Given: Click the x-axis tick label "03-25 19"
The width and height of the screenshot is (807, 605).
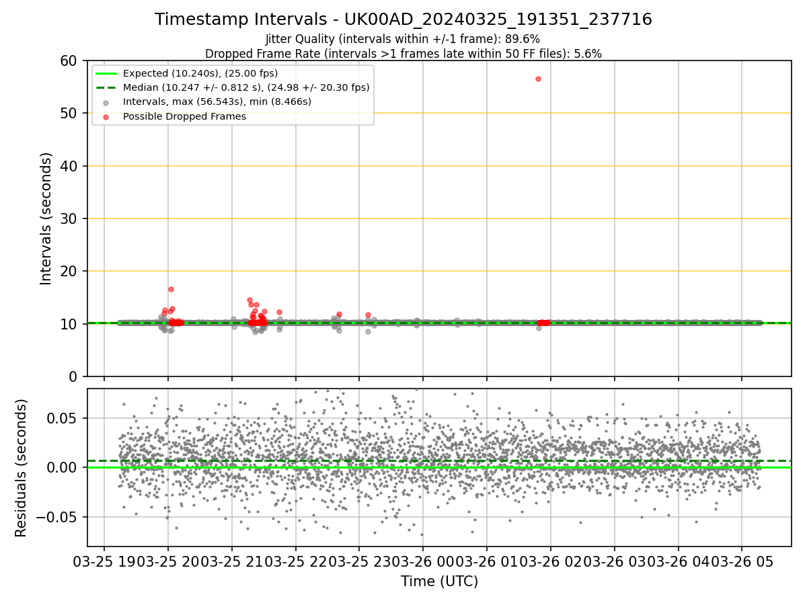Looking at the screenshot, I should coord(103,561).
